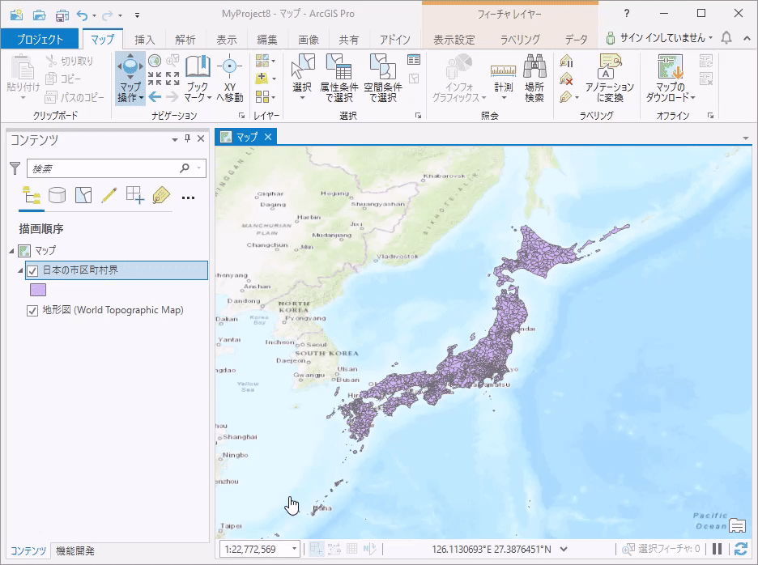Click the purple layer symbol swatch
This screenshot has width=758, height=565.
38,290
